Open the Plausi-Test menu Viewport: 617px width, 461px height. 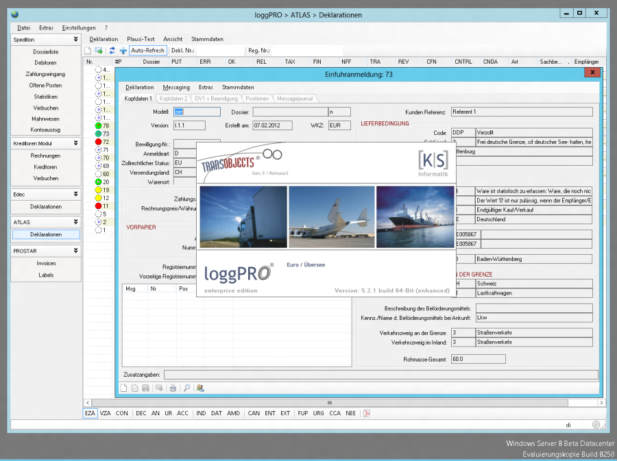(x=141, y=39)
